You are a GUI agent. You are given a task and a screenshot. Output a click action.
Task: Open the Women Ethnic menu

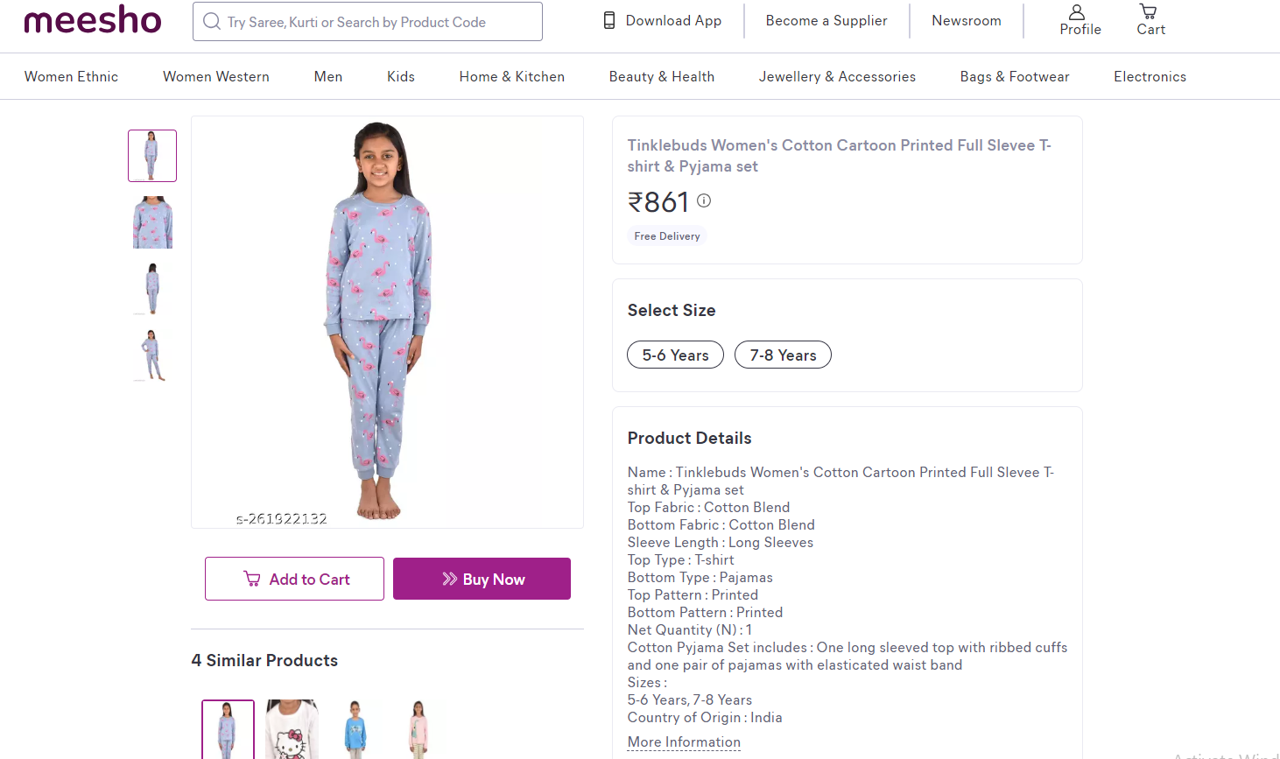click(x=71, y=77)
